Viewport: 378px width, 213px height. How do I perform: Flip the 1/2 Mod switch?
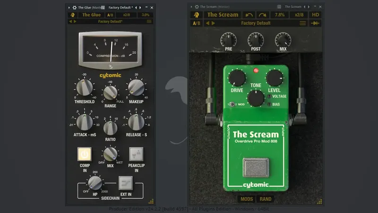click(x=232, y=104)
